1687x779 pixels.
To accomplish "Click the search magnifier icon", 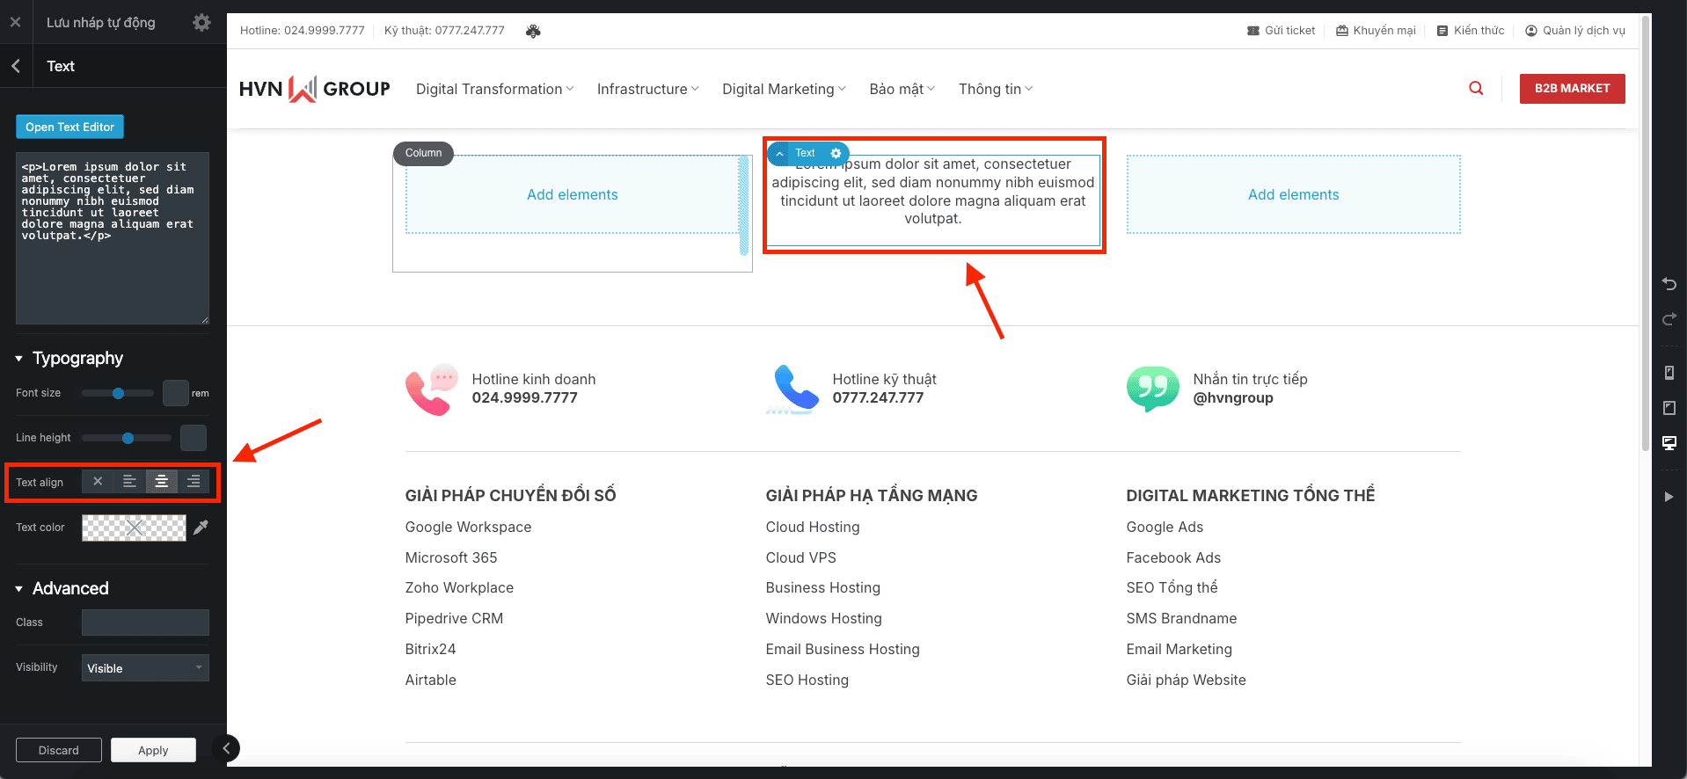I will pos(1476,88).
